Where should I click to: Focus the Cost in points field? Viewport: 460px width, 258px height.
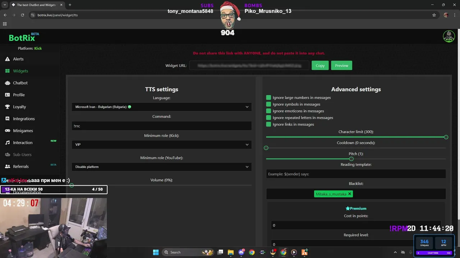point(356,225)
